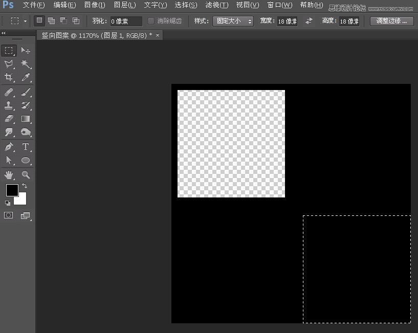Click the 调整边缘 button

coord(392,21)
